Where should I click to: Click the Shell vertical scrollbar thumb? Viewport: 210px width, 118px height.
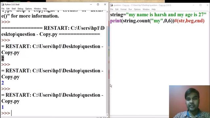pyautogui.click(x=107, y=69)
